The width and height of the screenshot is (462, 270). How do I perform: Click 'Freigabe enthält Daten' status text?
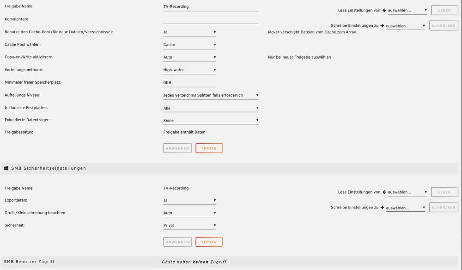click(184, 132)
